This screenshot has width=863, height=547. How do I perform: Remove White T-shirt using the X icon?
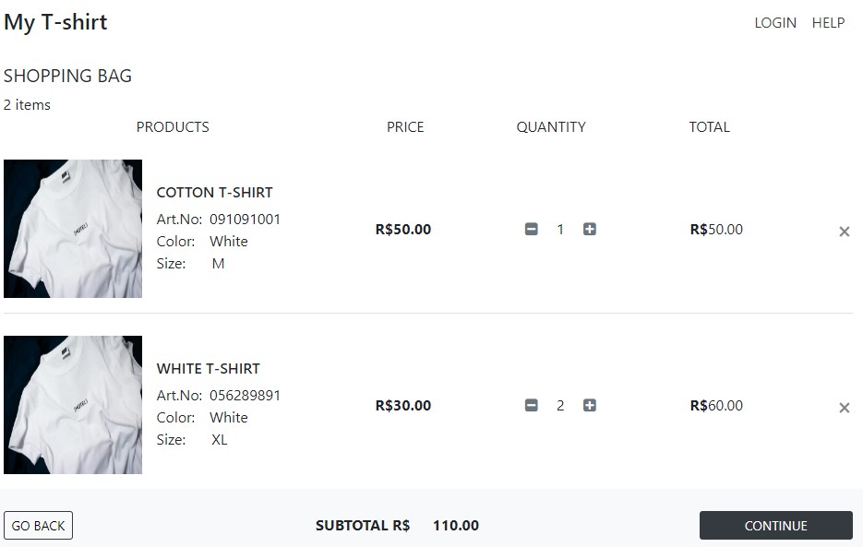tap(844, 408)
